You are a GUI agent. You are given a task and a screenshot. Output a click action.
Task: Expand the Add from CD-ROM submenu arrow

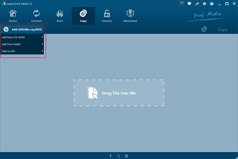click(43, 37)
